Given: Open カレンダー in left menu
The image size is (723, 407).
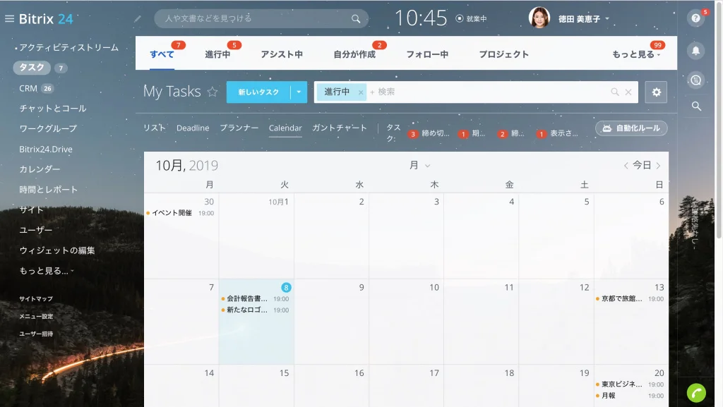Looking at the screenshot, I should pyautogui.click(x=40, y=169).
